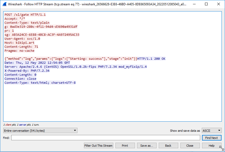Maximize the Follow HTTP Stream window

click(206, 4)
